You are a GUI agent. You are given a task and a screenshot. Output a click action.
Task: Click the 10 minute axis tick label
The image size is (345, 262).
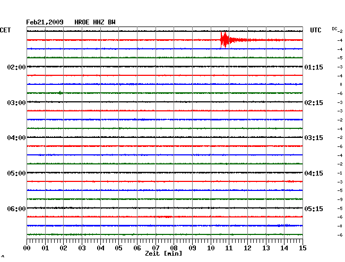coord(211,248)
